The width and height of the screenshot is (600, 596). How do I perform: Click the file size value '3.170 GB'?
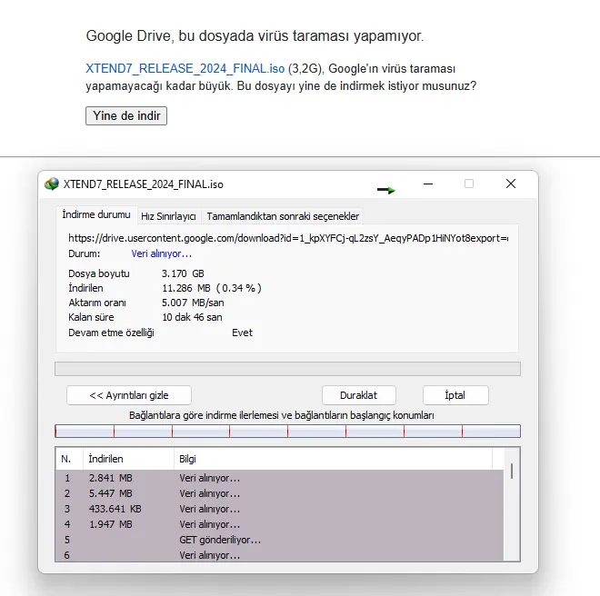(x=183, y=273)
